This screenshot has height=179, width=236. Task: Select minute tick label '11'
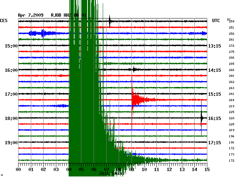click(x=157, y=169)
